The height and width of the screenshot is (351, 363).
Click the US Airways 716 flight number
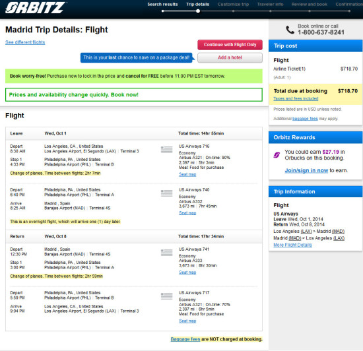click(194, 146)
